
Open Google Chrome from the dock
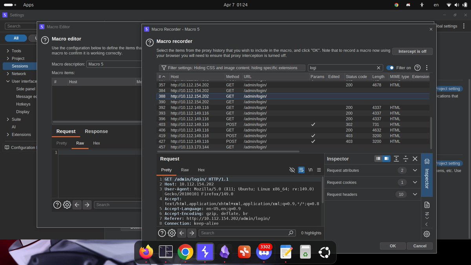(x=185, y=251)
